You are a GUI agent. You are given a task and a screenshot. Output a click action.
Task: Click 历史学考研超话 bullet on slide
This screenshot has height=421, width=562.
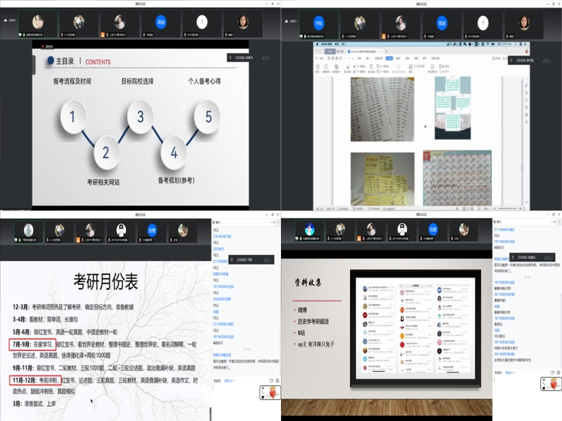(313, 321)
